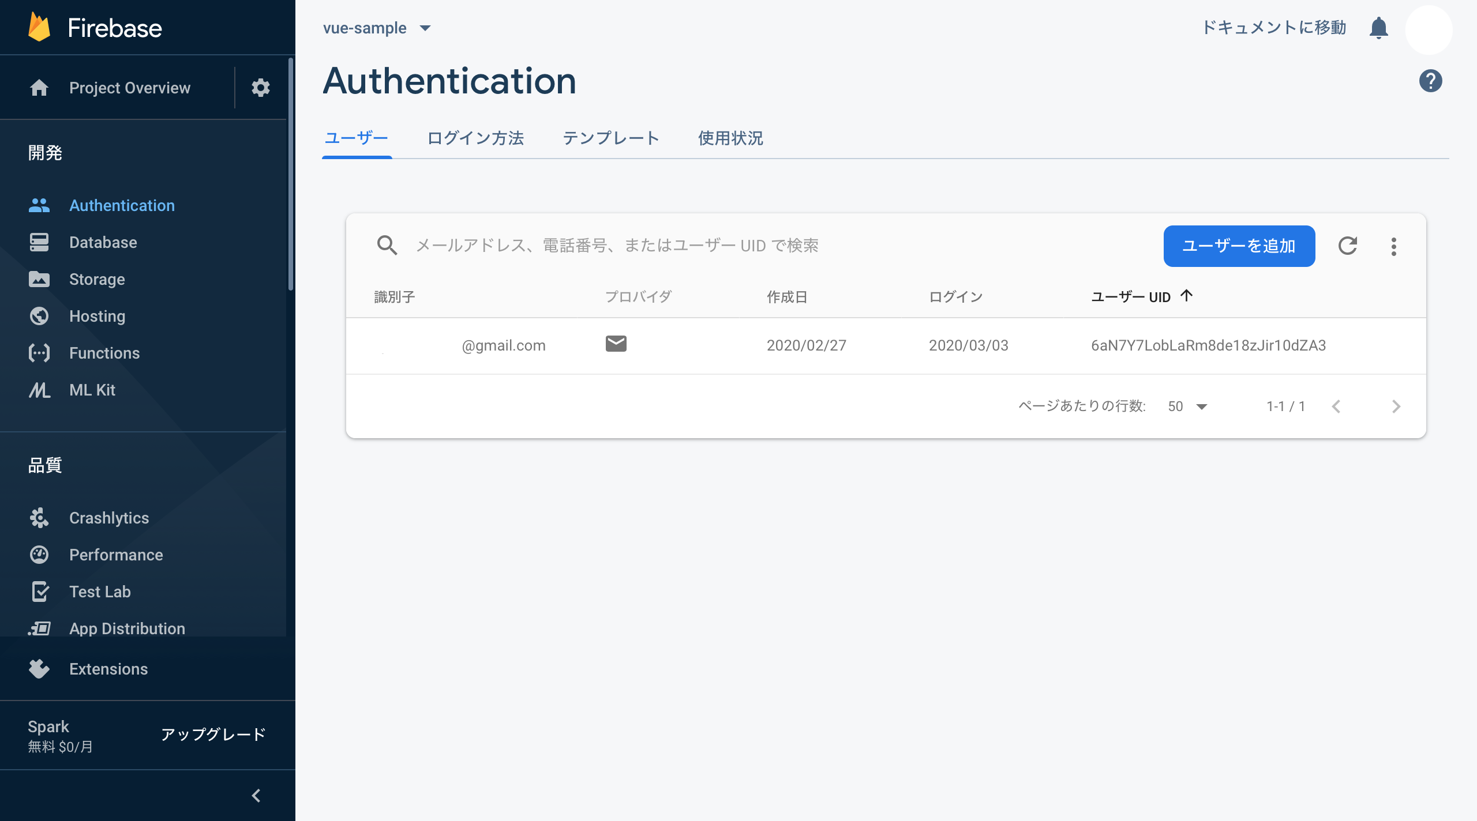
Task: Go to previous page of users
Action: click(x=1336, y=406)
